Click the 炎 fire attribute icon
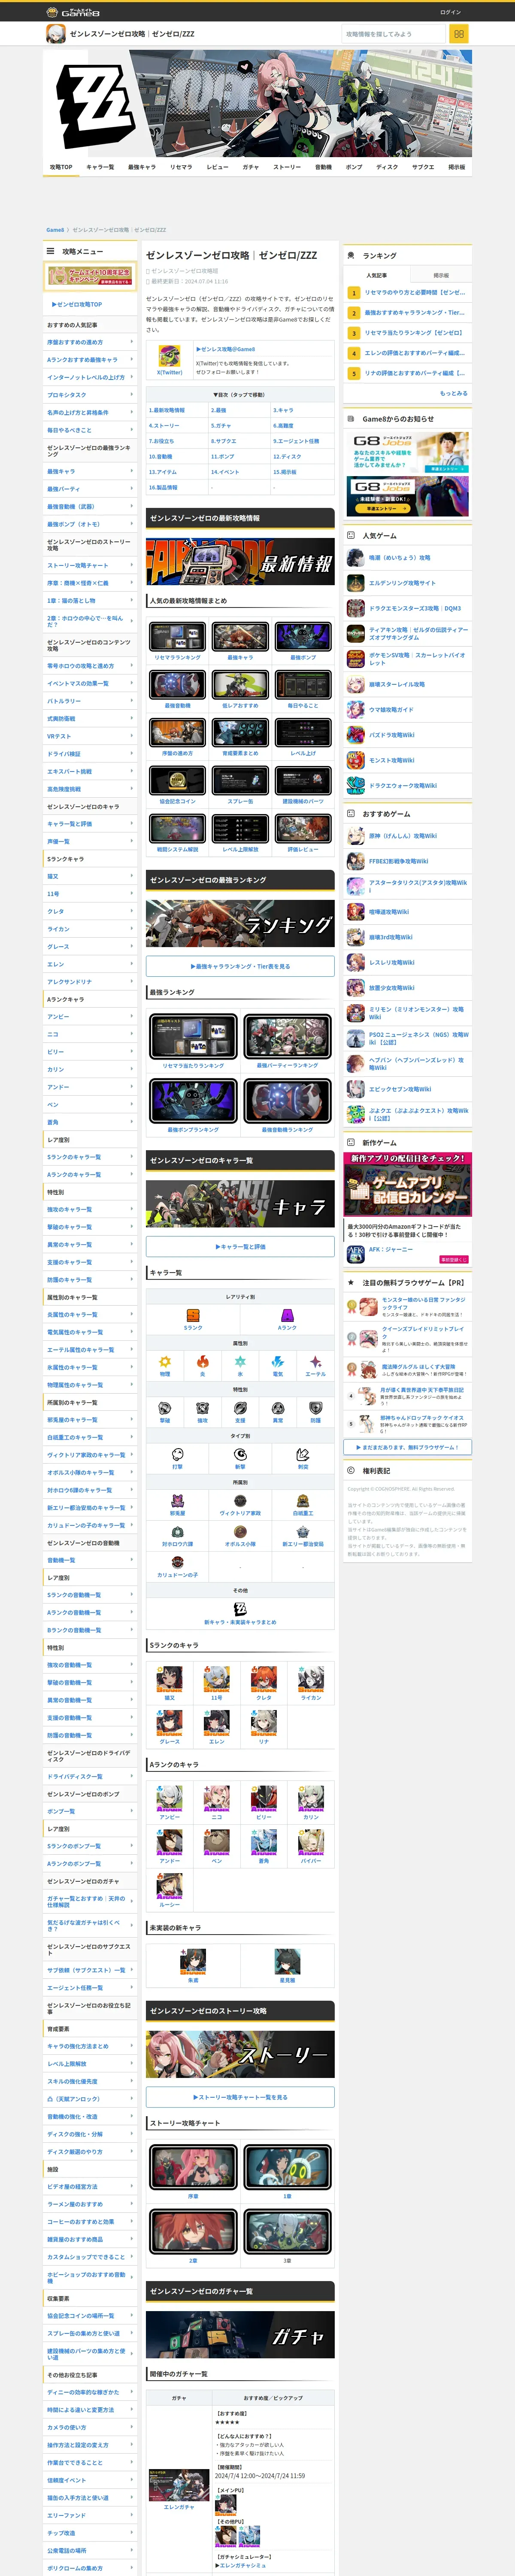The image size is (515, 2576). pyautogui.click(x=202, y=1362)
